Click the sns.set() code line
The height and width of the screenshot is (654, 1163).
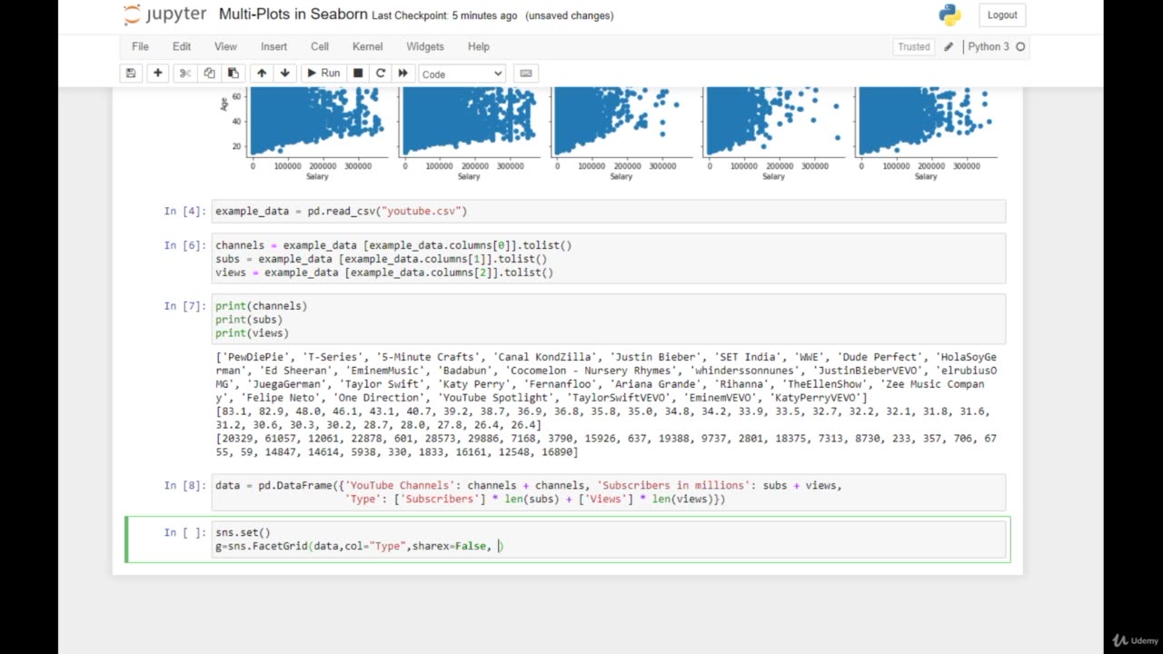(243, 532)
